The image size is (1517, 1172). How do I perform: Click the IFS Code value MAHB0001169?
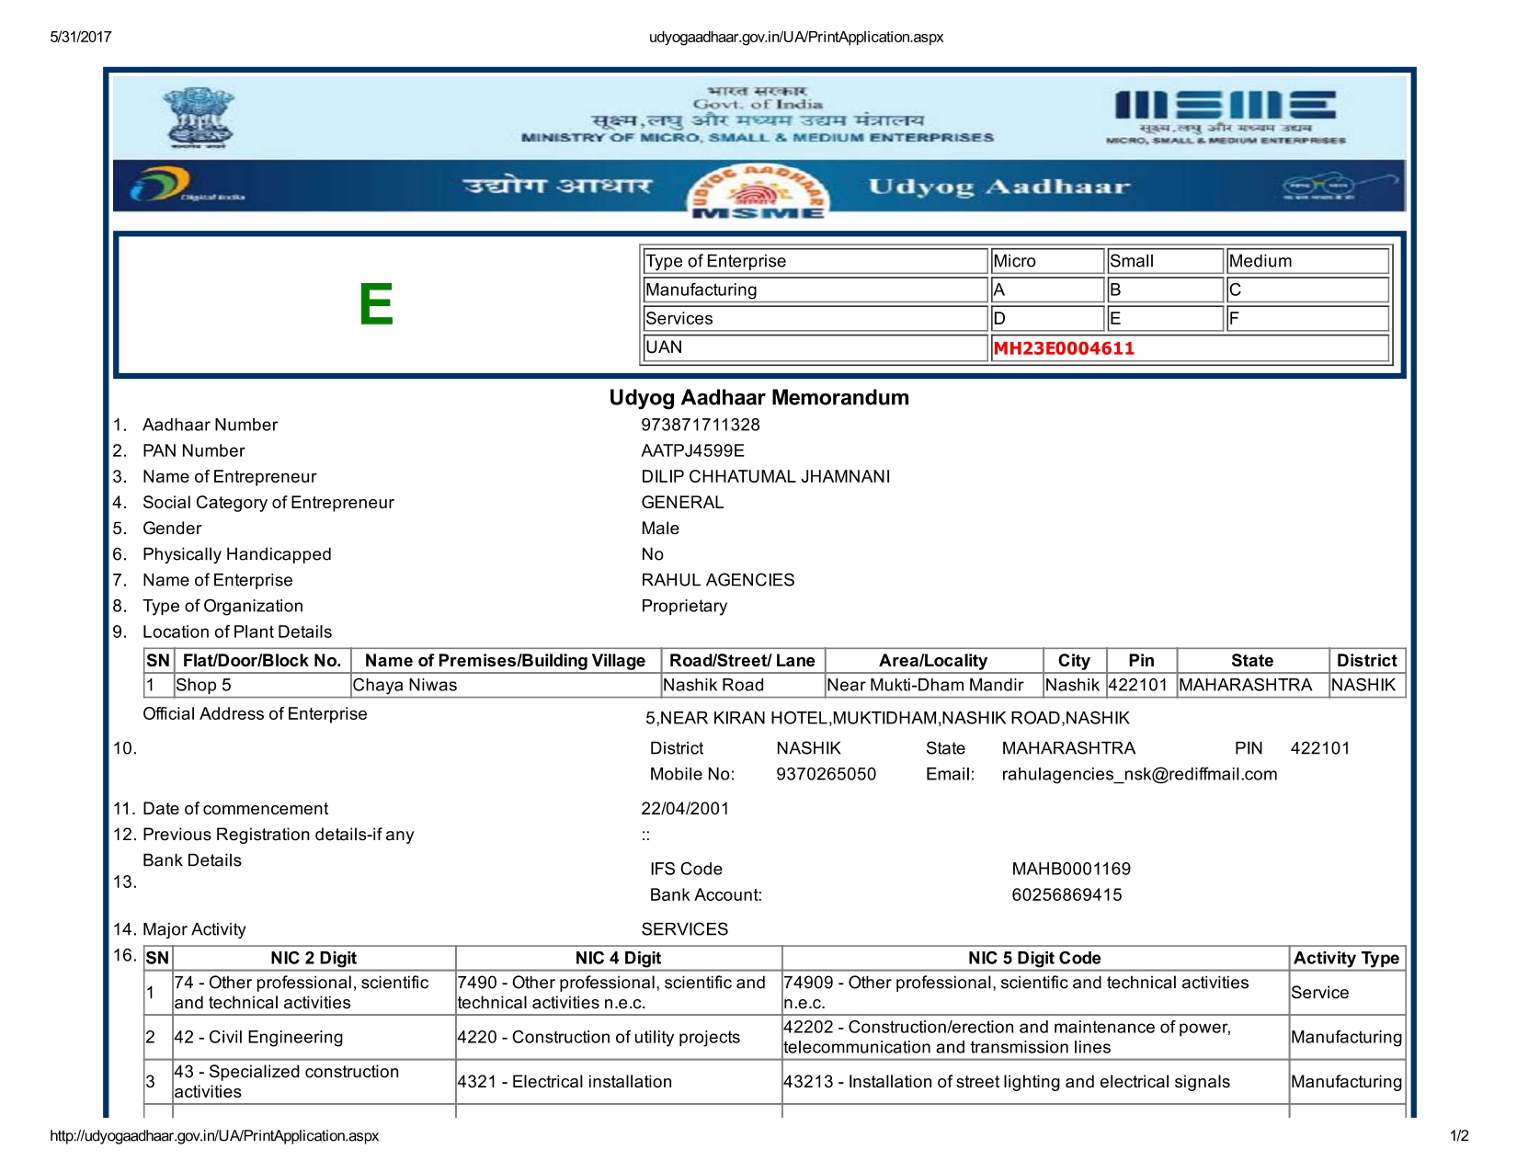pyautogui.click(x=1070, y=869)
